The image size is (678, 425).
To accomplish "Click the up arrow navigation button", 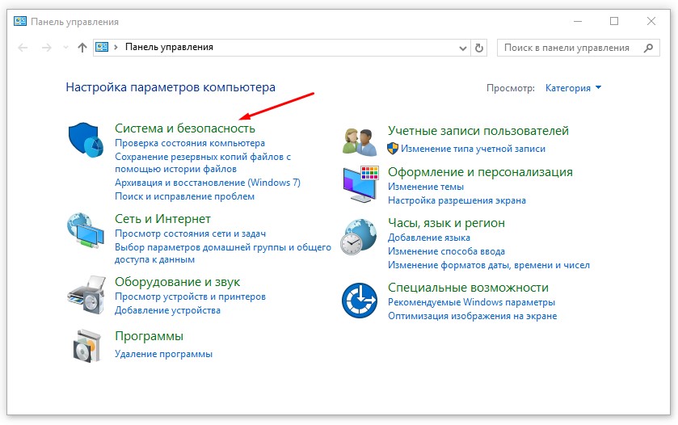I will point(82,48).
